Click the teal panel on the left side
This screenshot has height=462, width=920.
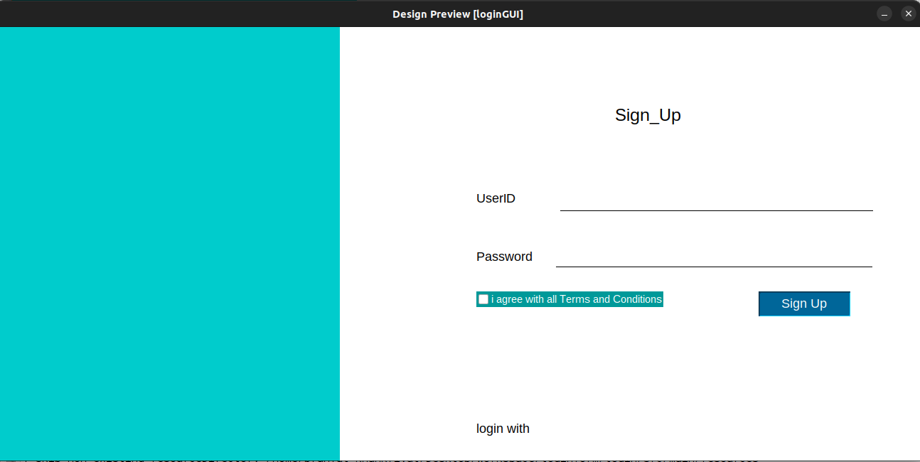(169, 242)
